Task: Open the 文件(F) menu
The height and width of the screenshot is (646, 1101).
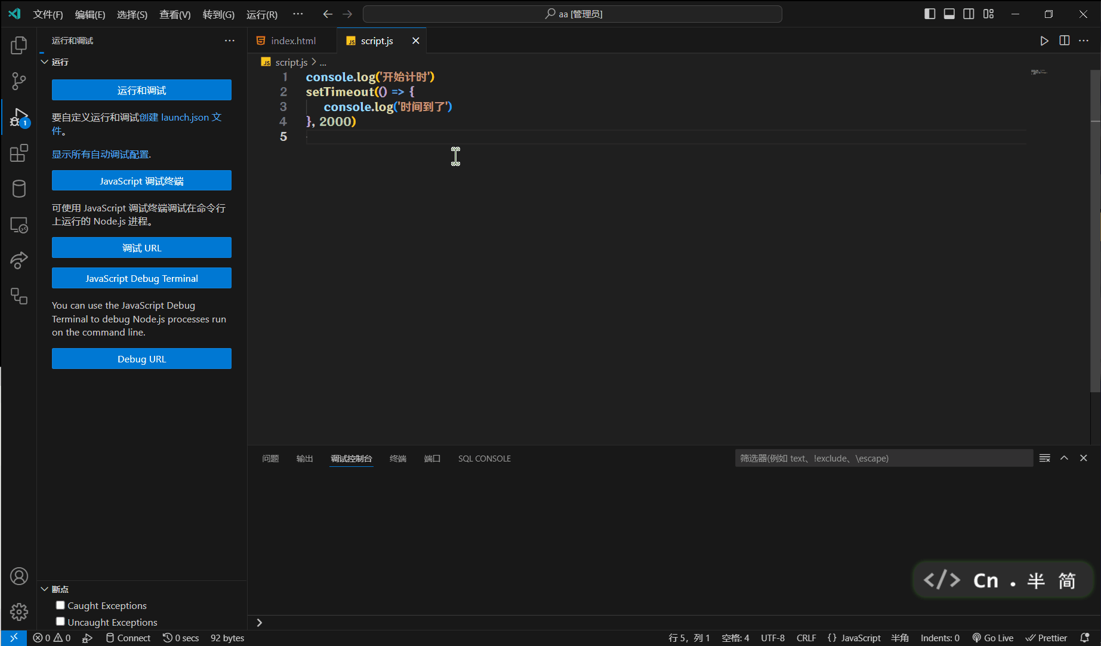Action: click(x=48, y=14)
